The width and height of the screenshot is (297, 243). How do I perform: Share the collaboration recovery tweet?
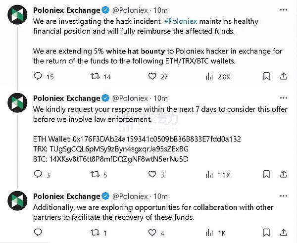[284, 233]
